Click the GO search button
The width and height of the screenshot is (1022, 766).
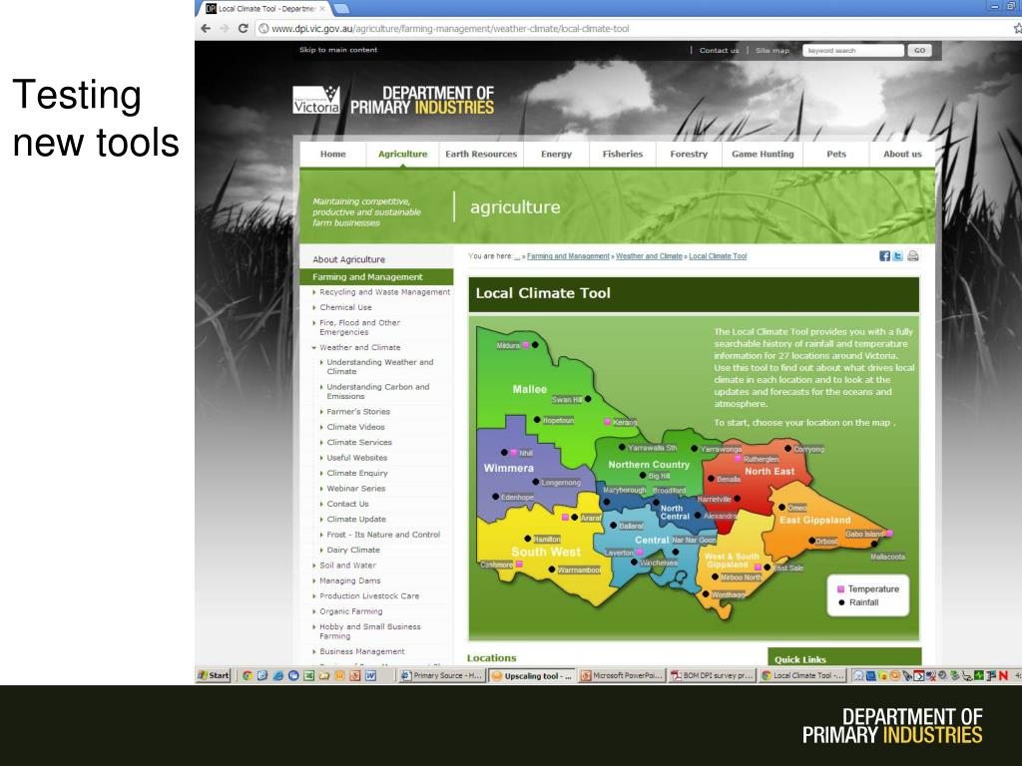tap(919, 50)
